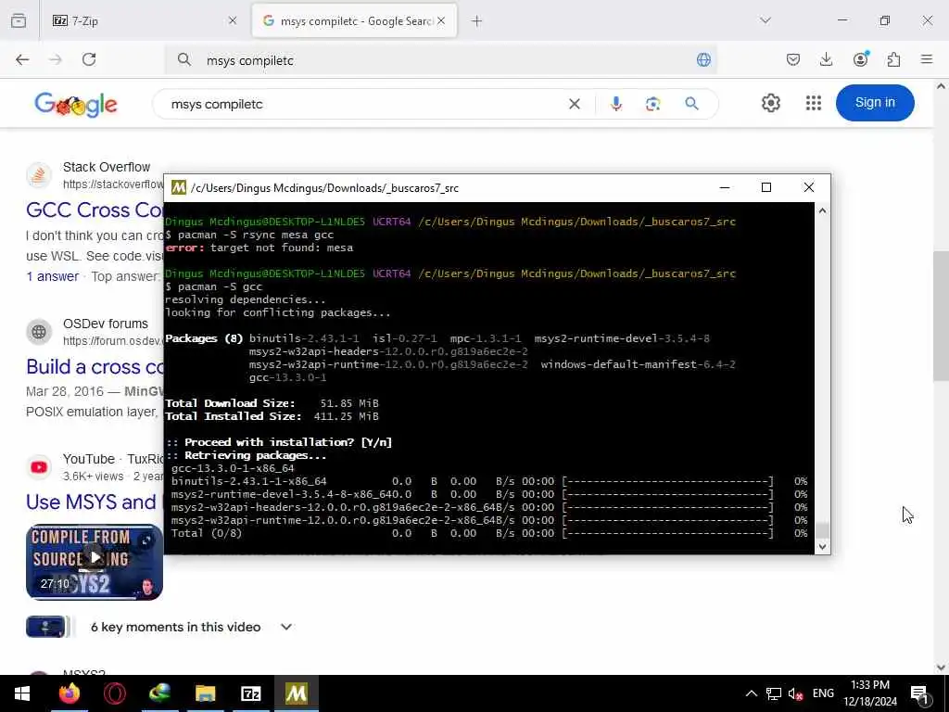Close the msys compiletc Google Search tab
This screenshot has width=949, height=712.
tap(441, 20)
